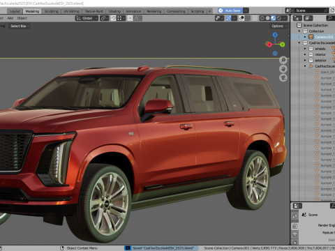Open the viewport Options dropdown

[x=278, y=26]
